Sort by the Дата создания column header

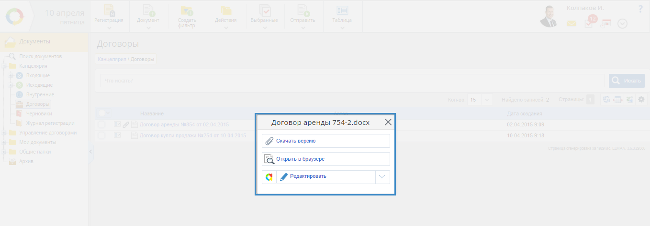(x=525, y=113)
